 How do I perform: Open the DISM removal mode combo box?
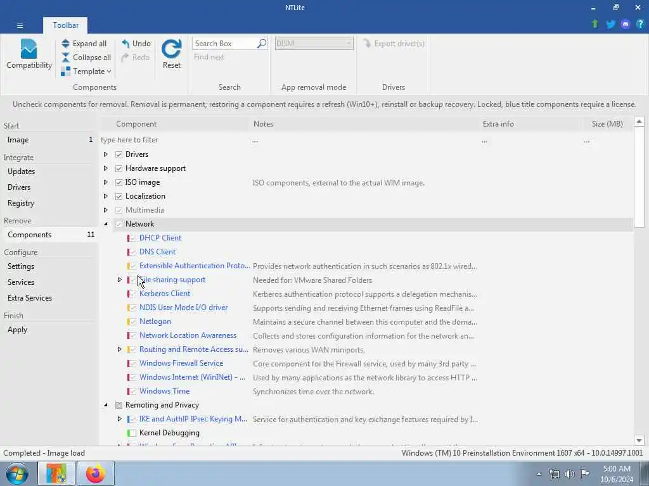(x=314, y=44)
